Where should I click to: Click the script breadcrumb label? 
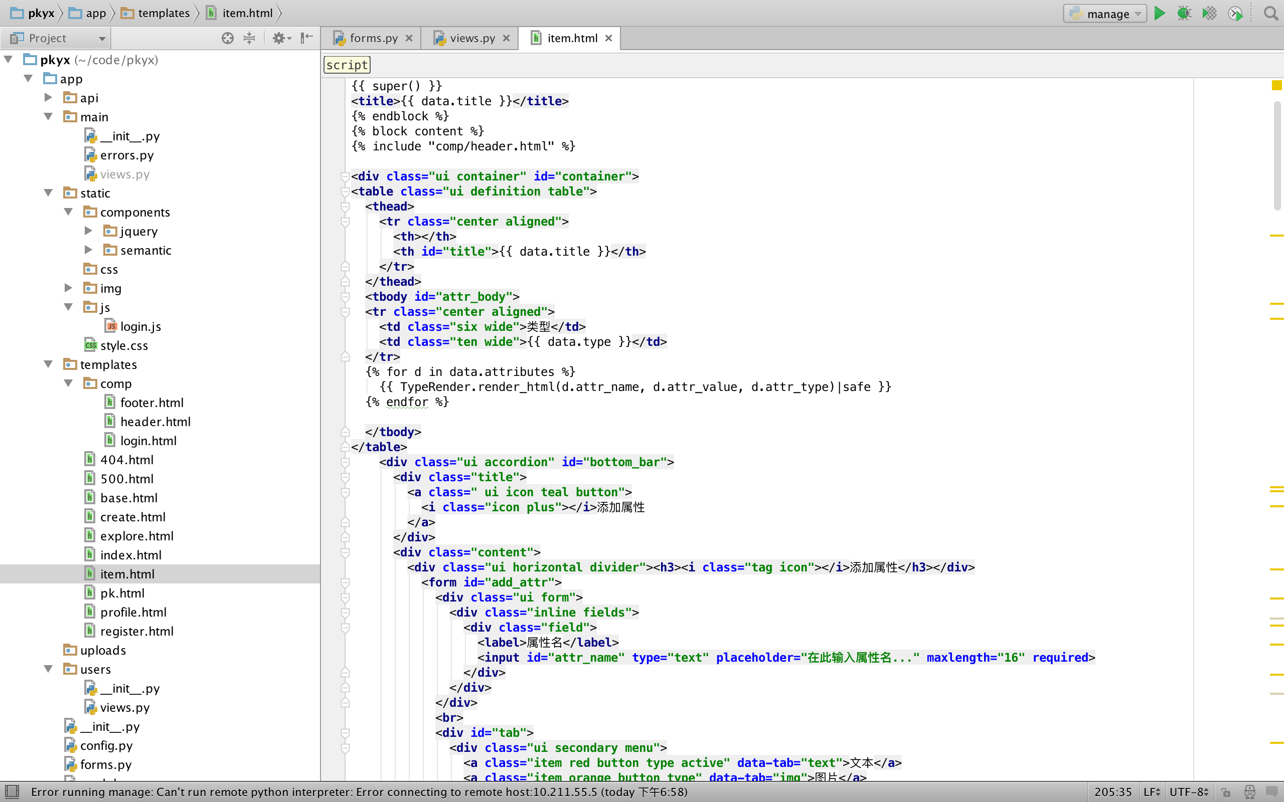click(x=347, y=65)
